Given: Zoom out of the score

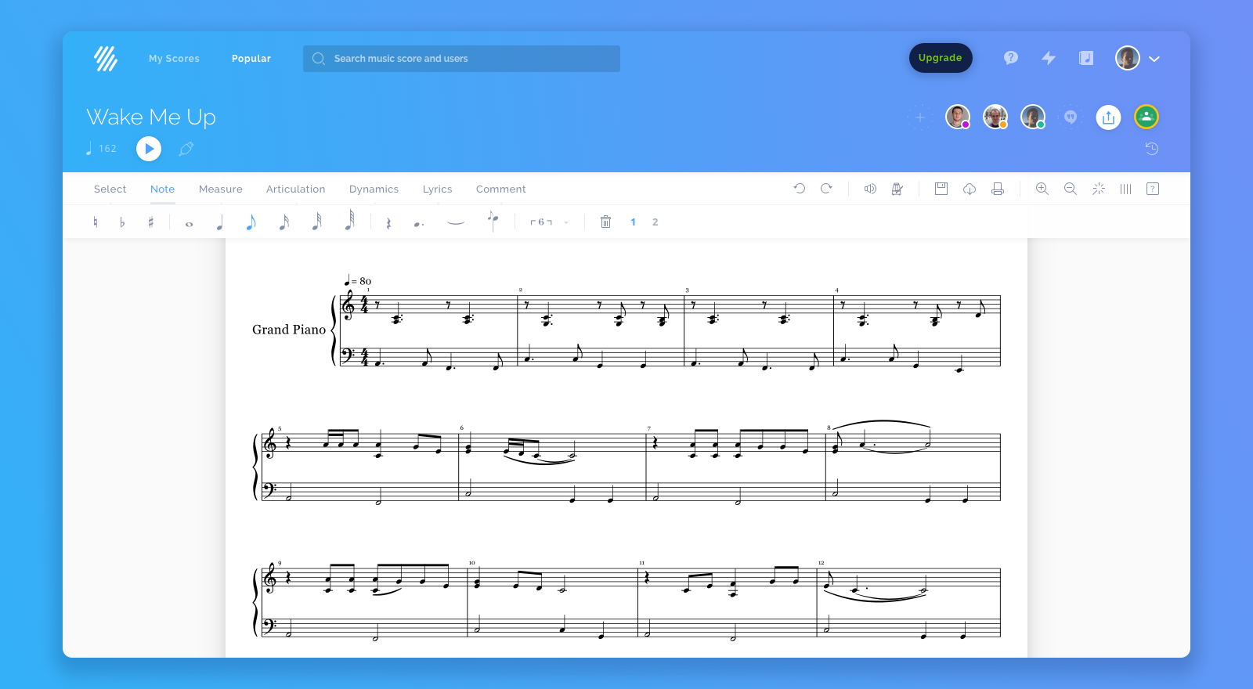Looking at the screenshot, I should pos(1071,189).
